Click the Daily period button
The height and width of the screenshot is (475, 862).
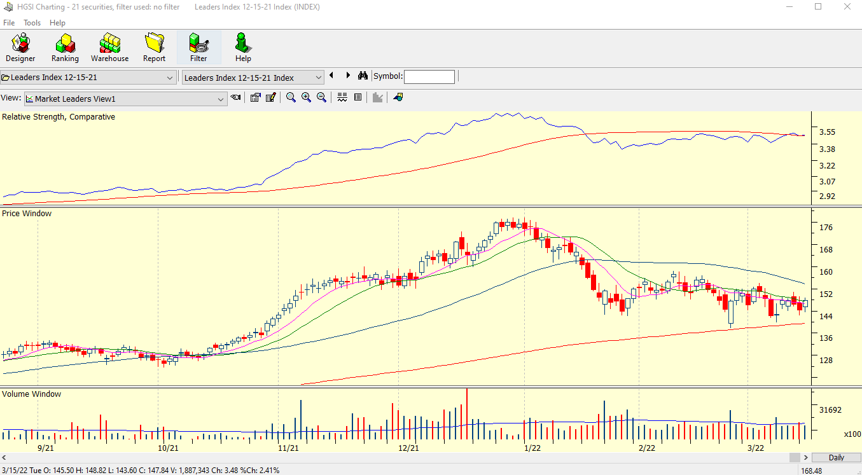pyautogui.click(x=836, y=458)
